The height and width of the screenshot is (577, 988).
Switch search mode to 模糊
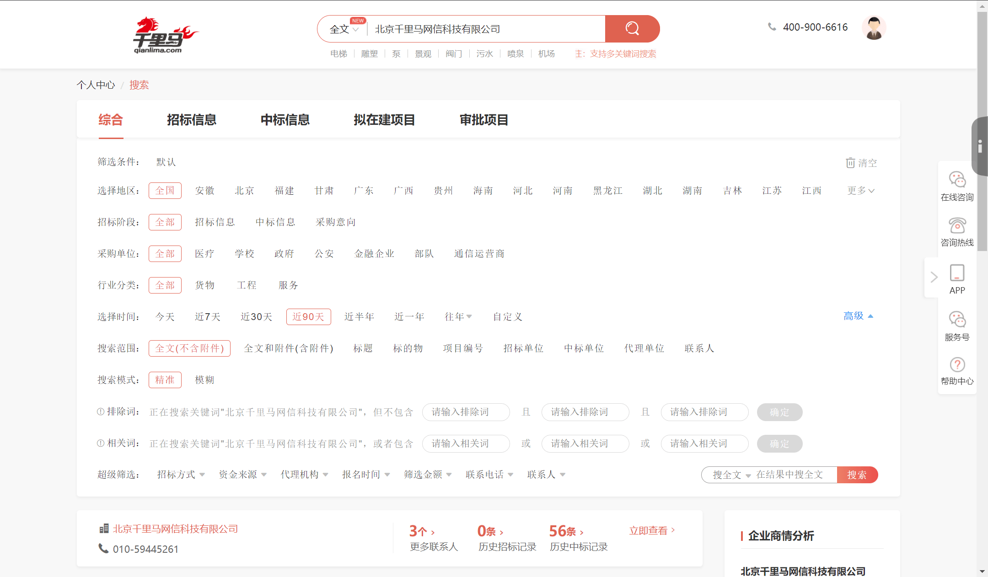pyautogui.click(x=204, y=380)
